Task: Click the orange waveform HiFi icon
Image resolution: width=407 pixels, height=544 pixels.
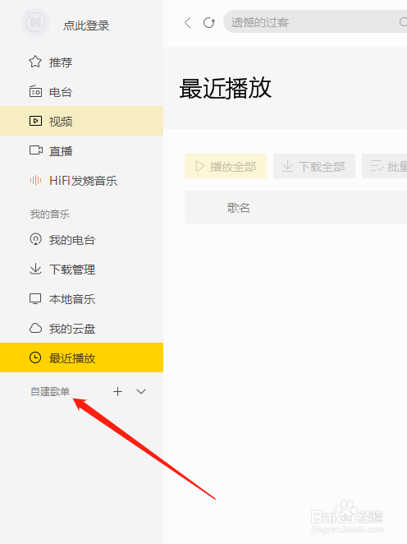Action: [35, 181]
